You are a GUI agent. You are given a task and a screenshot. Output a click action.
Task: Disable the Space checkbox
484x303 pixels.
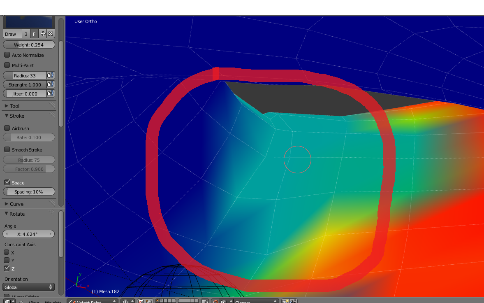pyautogui.click(x=7, y=182)
